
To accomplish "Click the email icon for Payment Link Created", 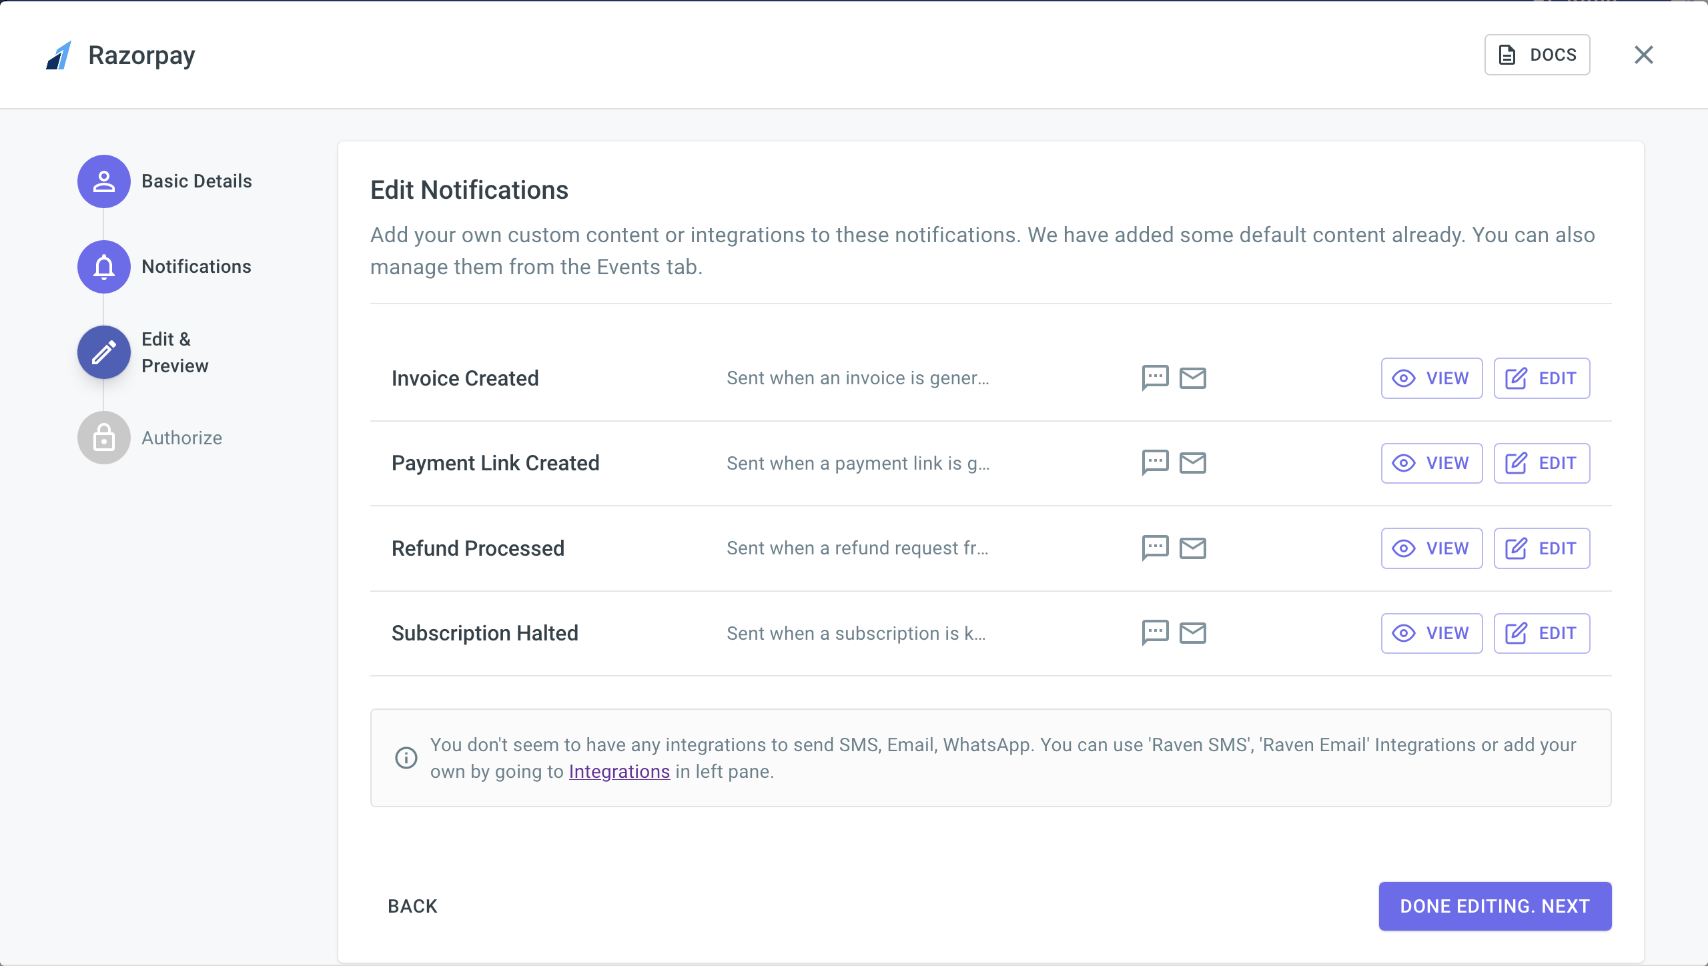I will [1193, 462].
